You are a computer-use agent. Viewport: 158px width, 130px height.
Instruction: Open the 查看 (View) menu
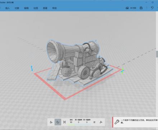pos(45,8)
